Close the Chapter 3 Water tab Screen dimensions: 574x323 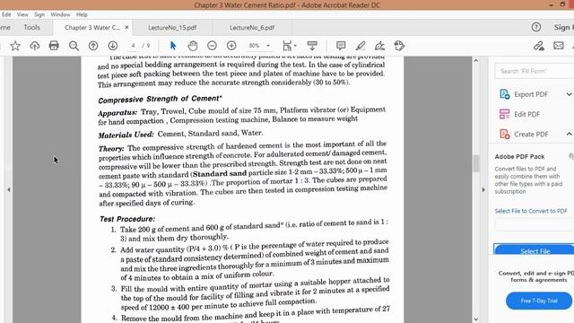coord(126,28)
